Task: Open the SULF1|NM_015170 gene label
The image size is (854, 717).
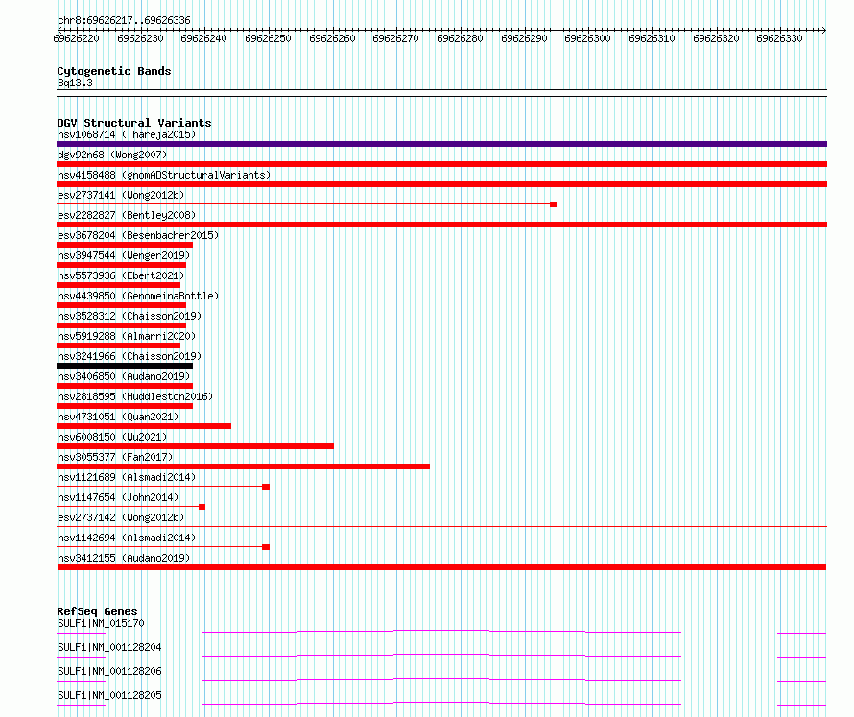Action: click(101, 623)
